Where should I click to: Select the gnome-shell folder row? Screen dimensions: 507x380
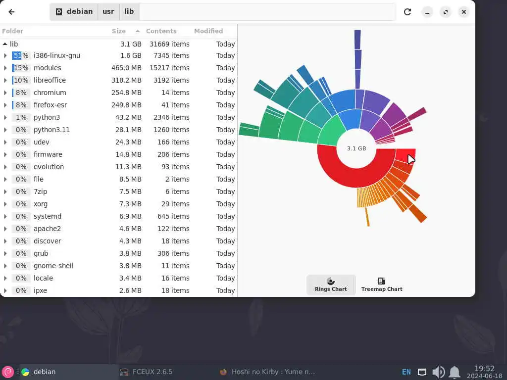pos(119,266)
